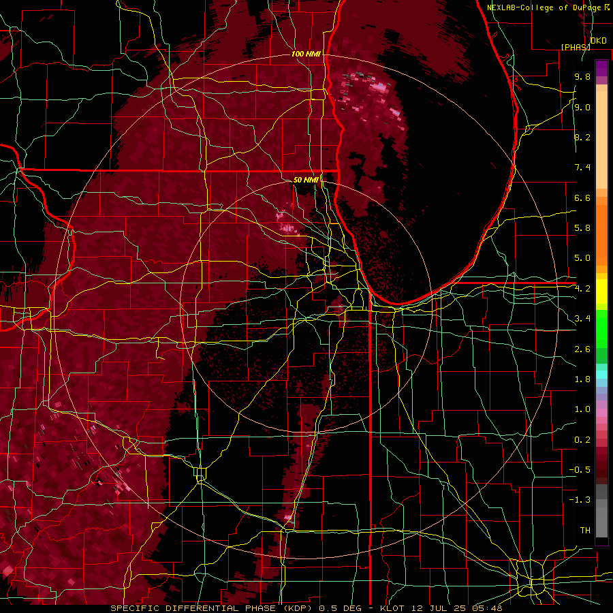
Task: Click the Specific Differential Phase (KDP) caption
Action: pos(212,608)
